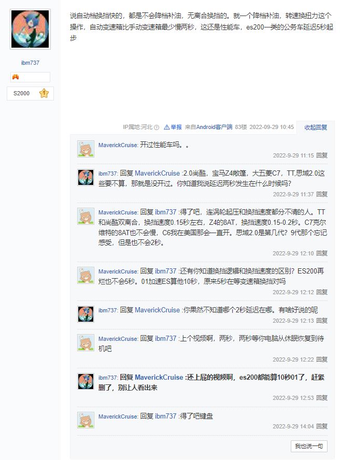
Task: Click the gold star level icon
Action: 44,93
